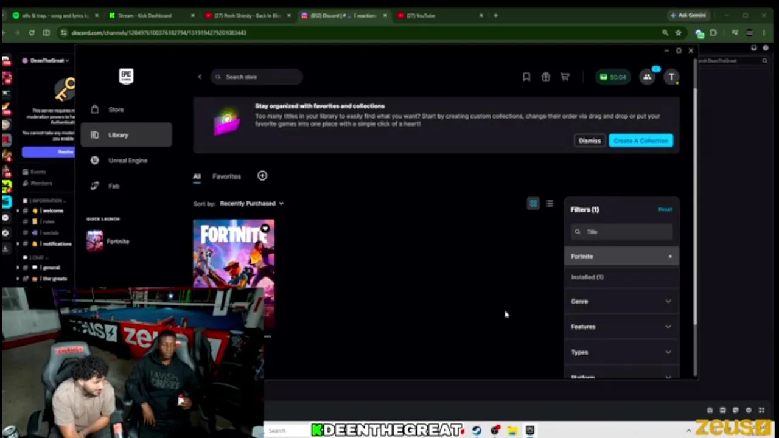Dismiss the favorites and collections banner
779x438 pixels.
(589, 141)
